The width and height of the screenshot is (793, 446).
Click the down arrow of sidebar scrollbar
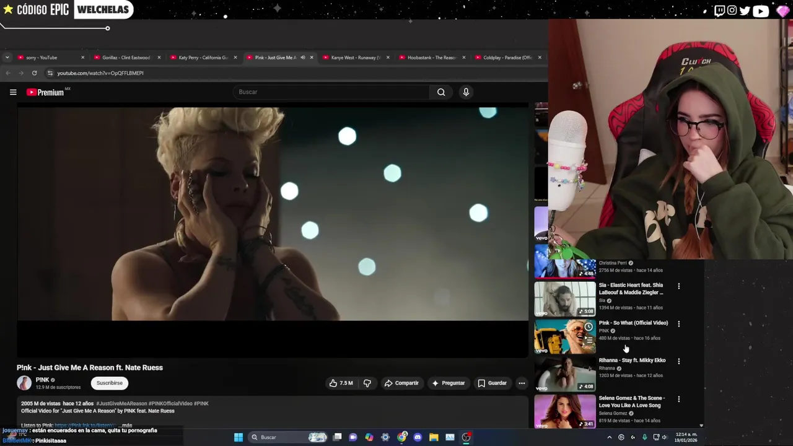[701, 426]
